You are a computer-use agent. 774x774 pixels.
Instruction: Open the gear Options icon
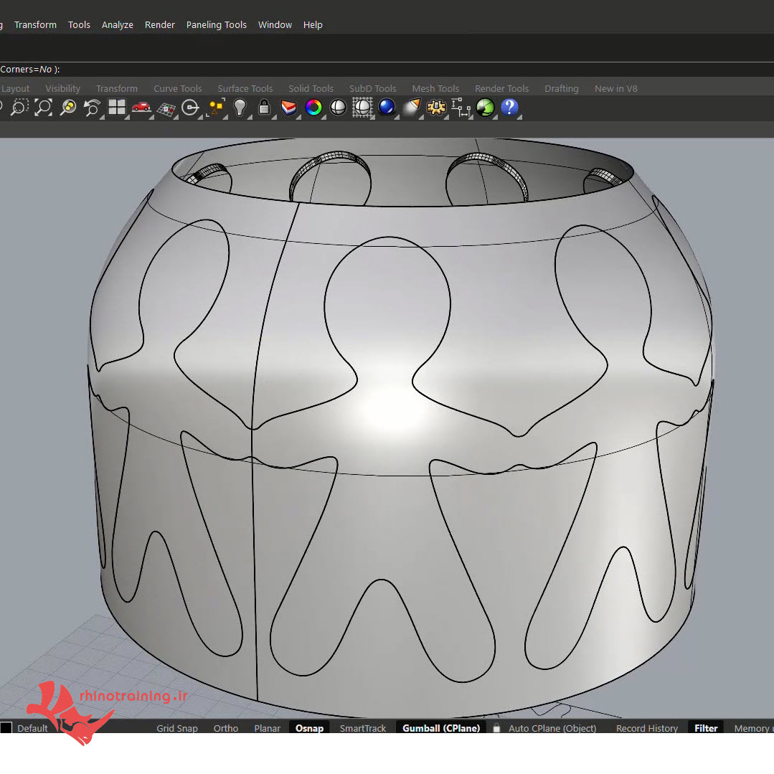435,108
